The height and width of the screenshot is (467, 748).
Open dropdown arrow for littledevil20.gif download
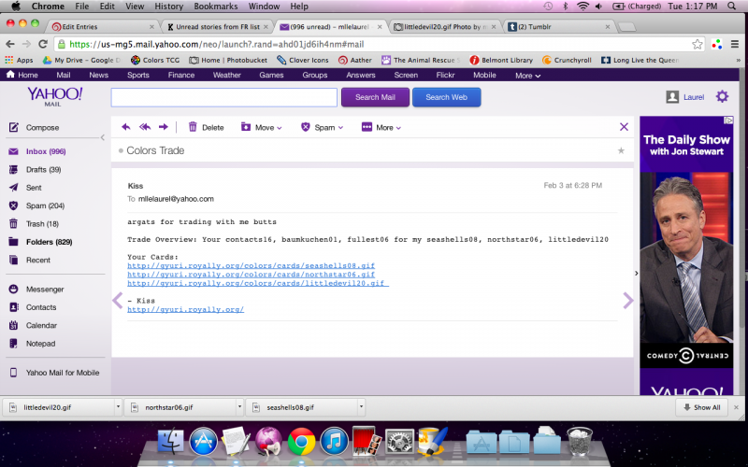[118, 407]
